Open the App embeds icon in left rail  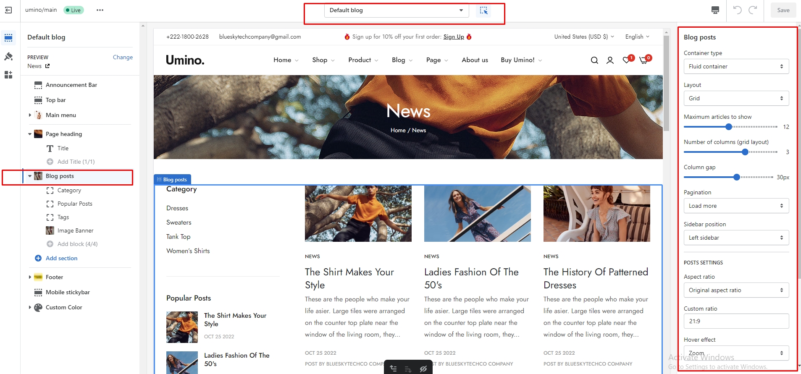click(x=8, y=75)
